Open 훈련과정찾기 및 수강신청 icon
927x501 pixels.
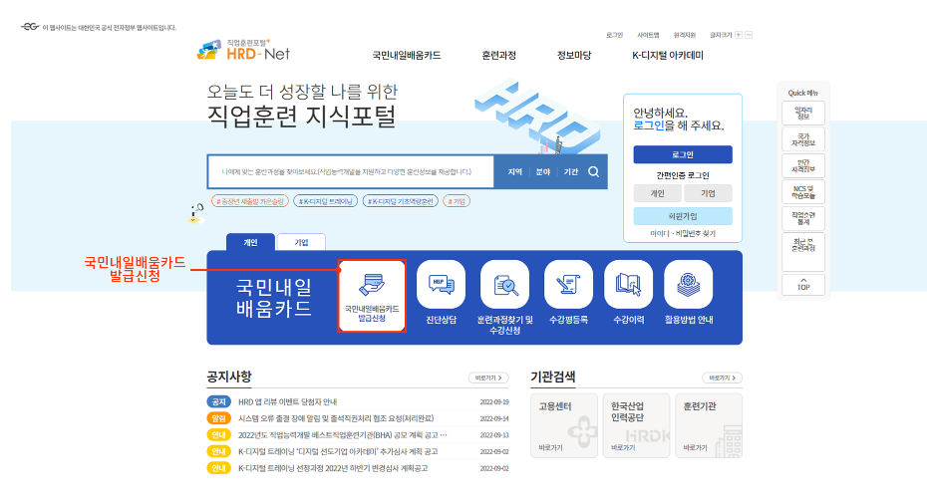[504, 285]
